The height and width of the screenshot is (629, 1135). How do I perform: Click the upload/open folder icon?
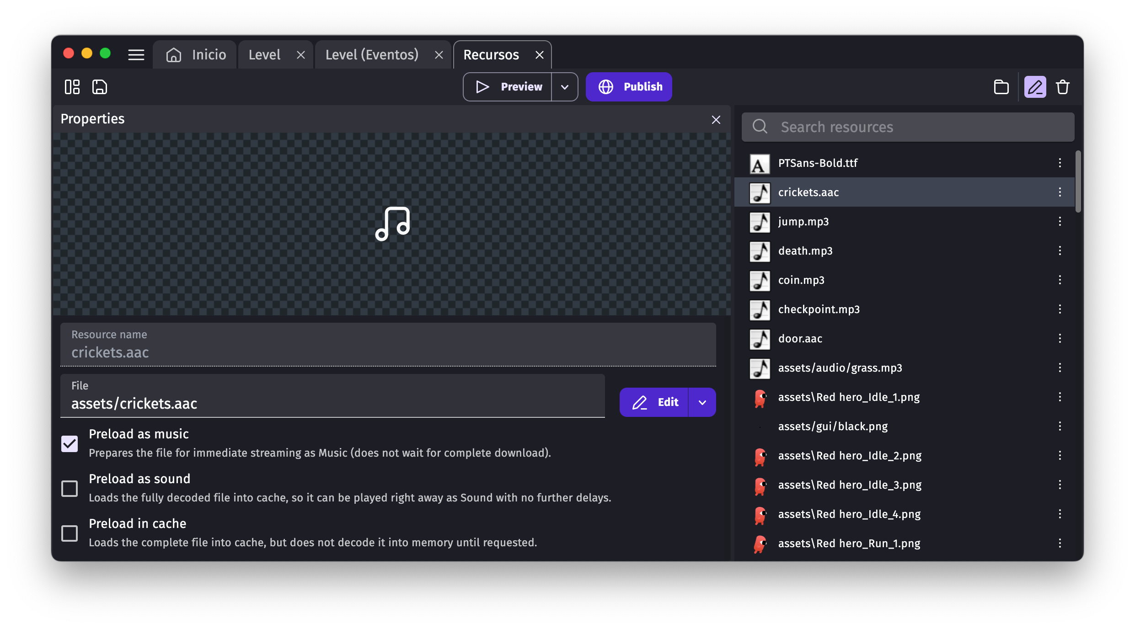pyautogui.click(x=1002, y=87)
